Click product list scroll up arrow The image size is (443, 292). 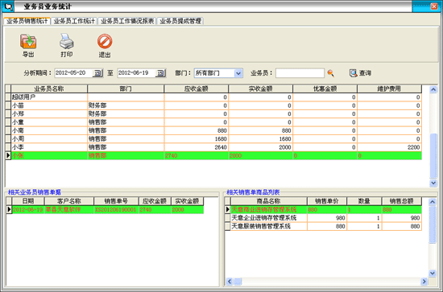coord(433,202)
